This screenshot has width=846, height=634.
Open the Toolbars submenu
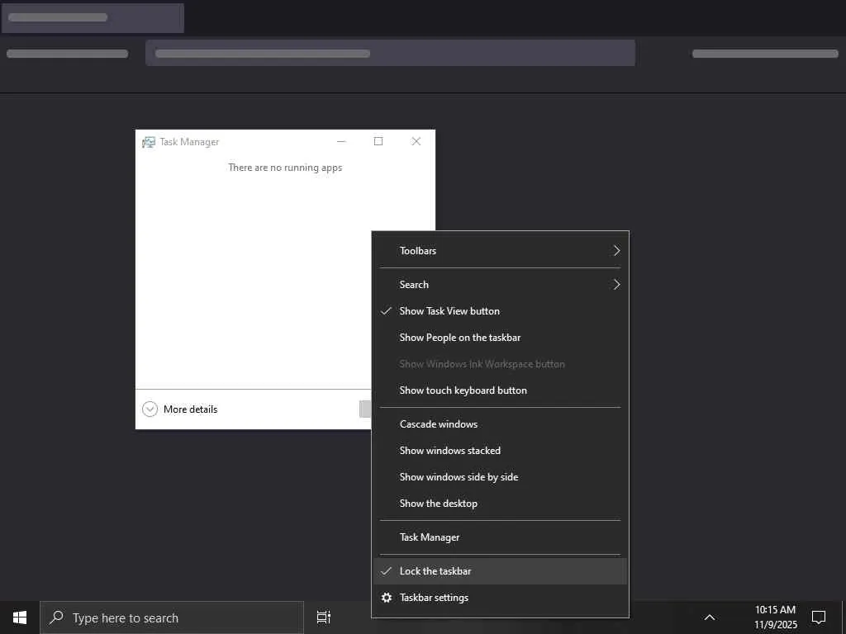coord(500,251)
